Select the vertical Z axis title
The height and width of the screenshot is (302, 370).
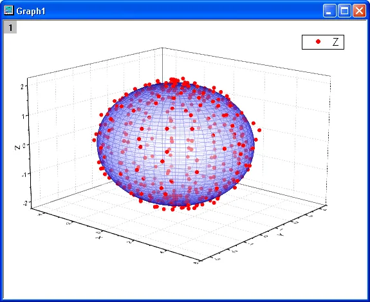17,147
